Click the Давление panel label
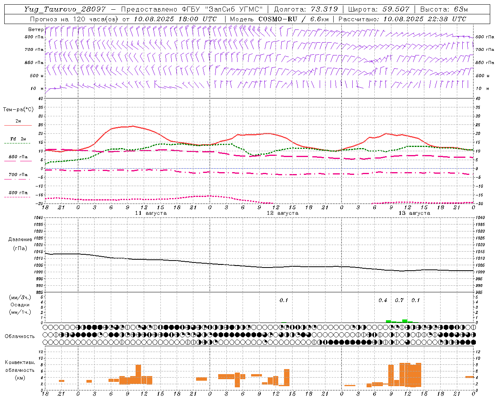 click(x=20, y=240)
